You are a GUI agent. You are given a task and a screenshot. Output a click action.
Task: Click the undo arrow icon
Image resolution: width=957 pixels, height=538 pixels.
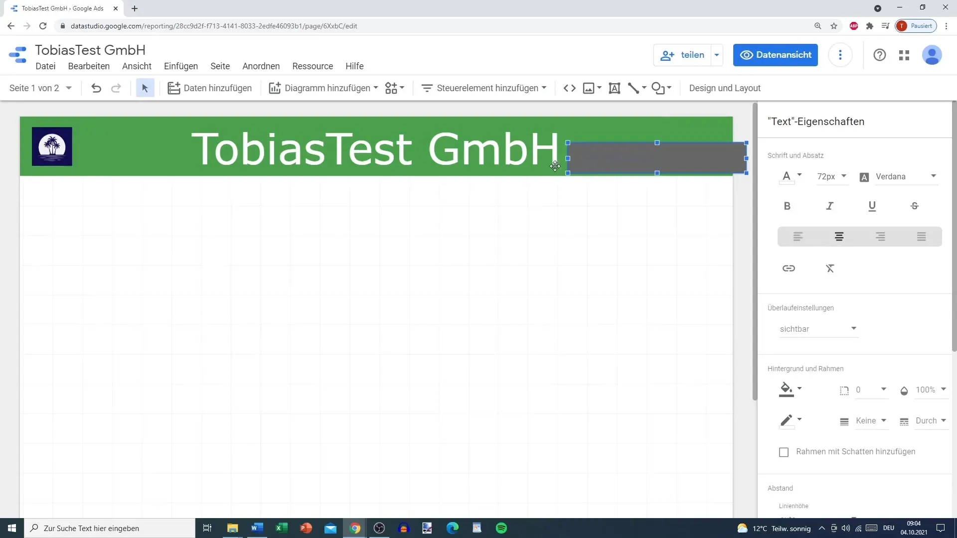click(96, 88)
